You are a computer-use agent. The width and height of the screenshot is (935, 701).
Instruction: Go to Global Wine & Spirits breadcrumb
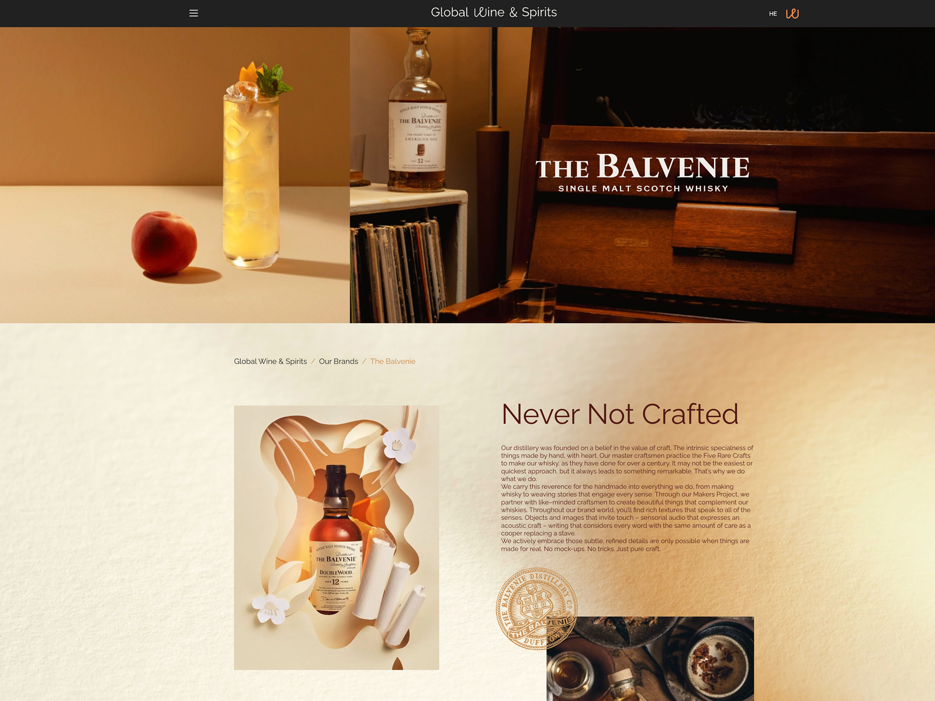click(x=270, y=362)
